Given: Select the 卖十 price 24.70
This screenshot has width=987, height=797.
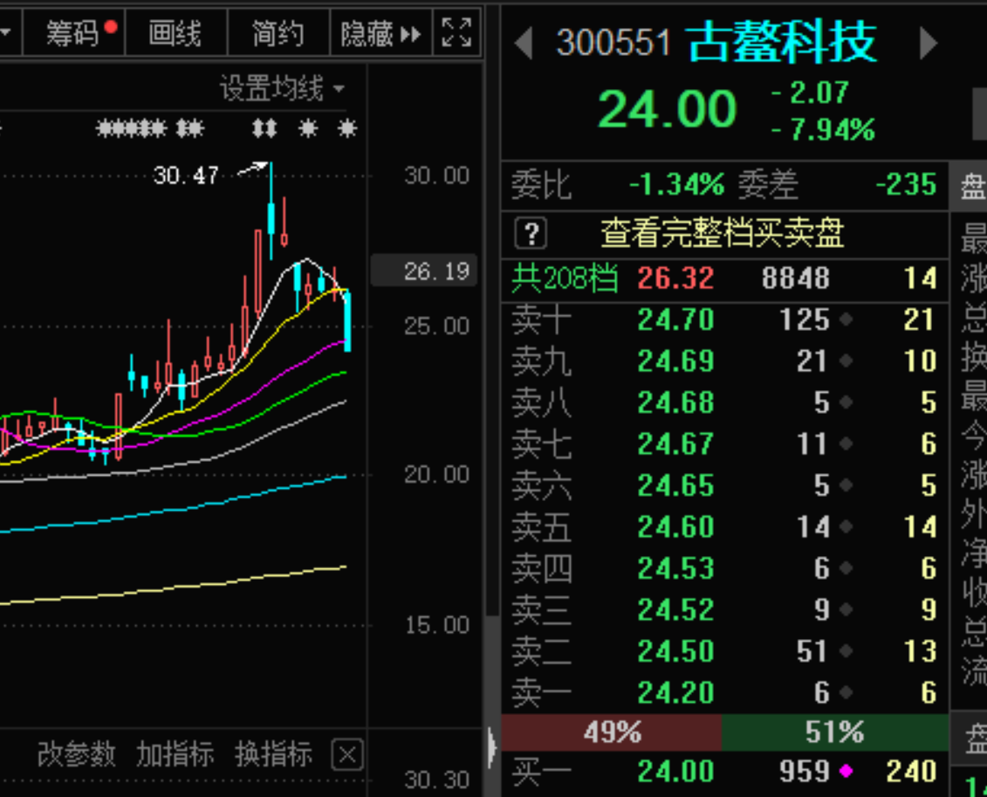Looking at the screenshot, I should [675, 319].
